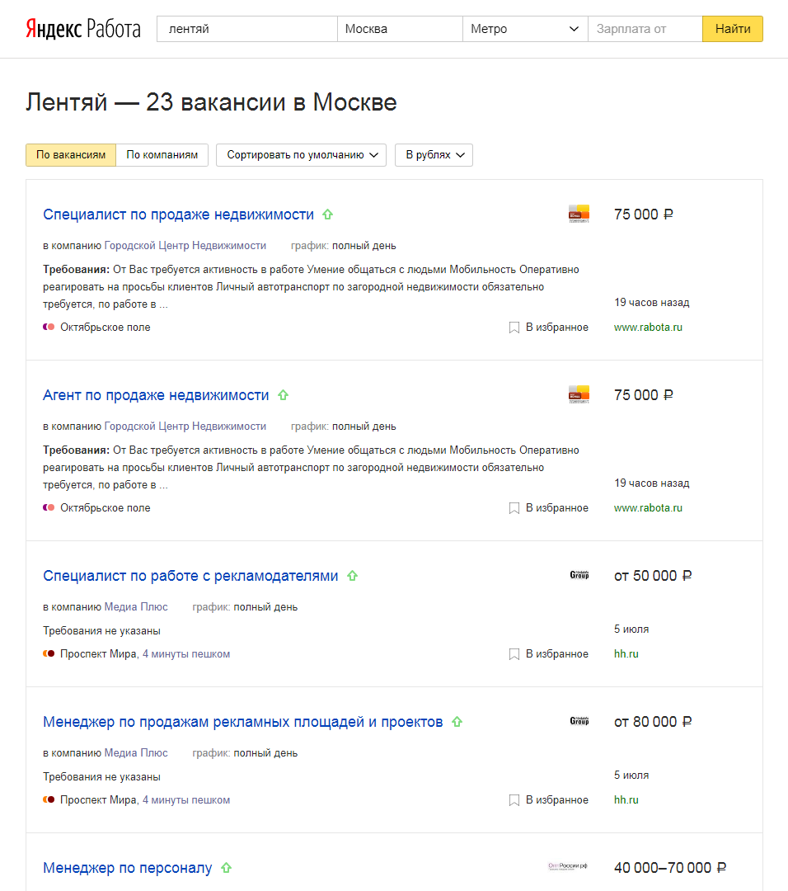Add Агент по продаже недвижимости to В избранное
Screen dimensions: 788x891
[549, 508]
